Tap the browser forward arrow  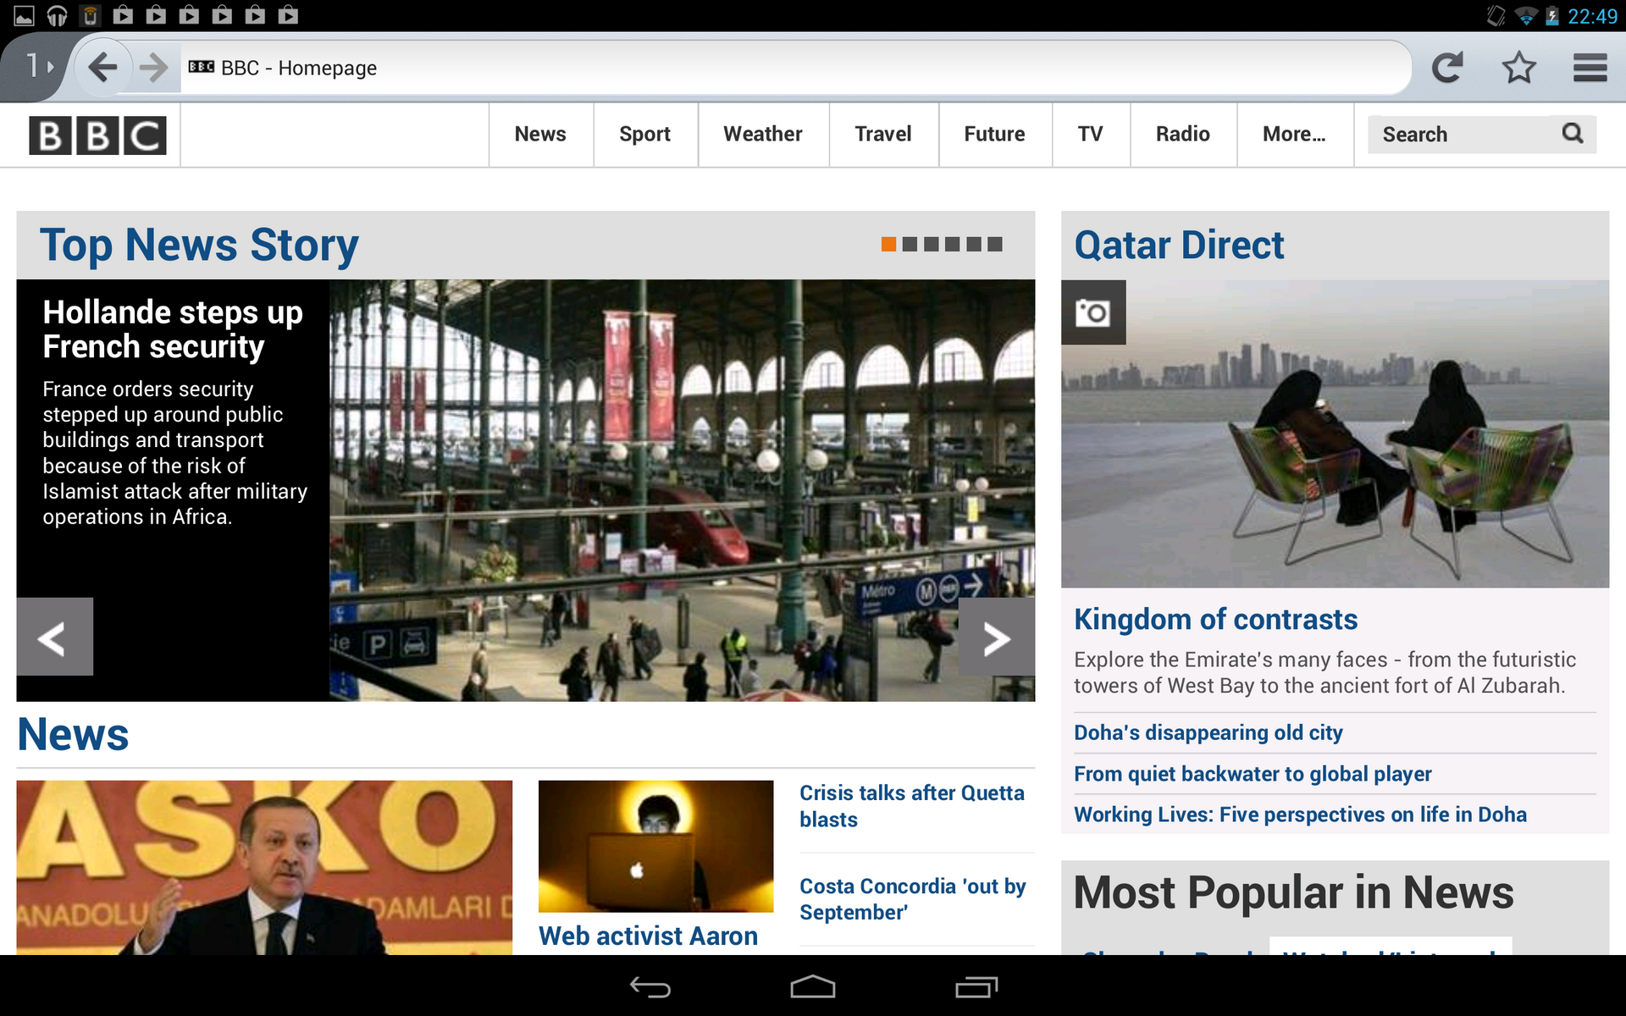click(x=153, y=67)
